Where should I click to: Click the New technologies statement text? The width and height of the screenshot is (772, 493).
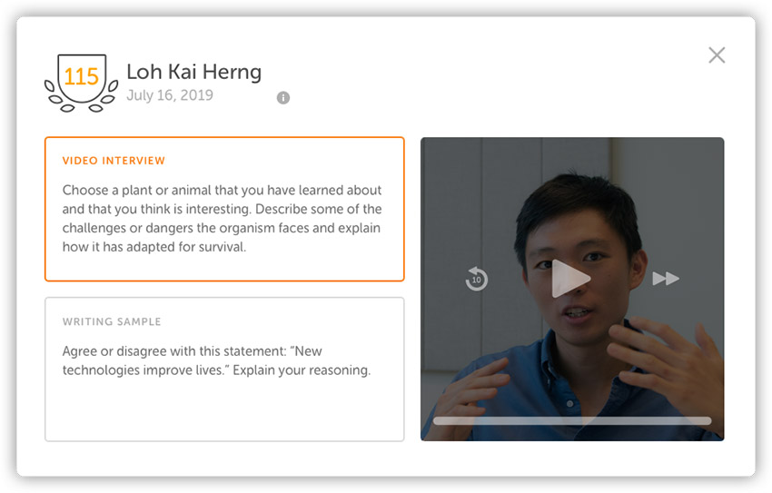216,360
